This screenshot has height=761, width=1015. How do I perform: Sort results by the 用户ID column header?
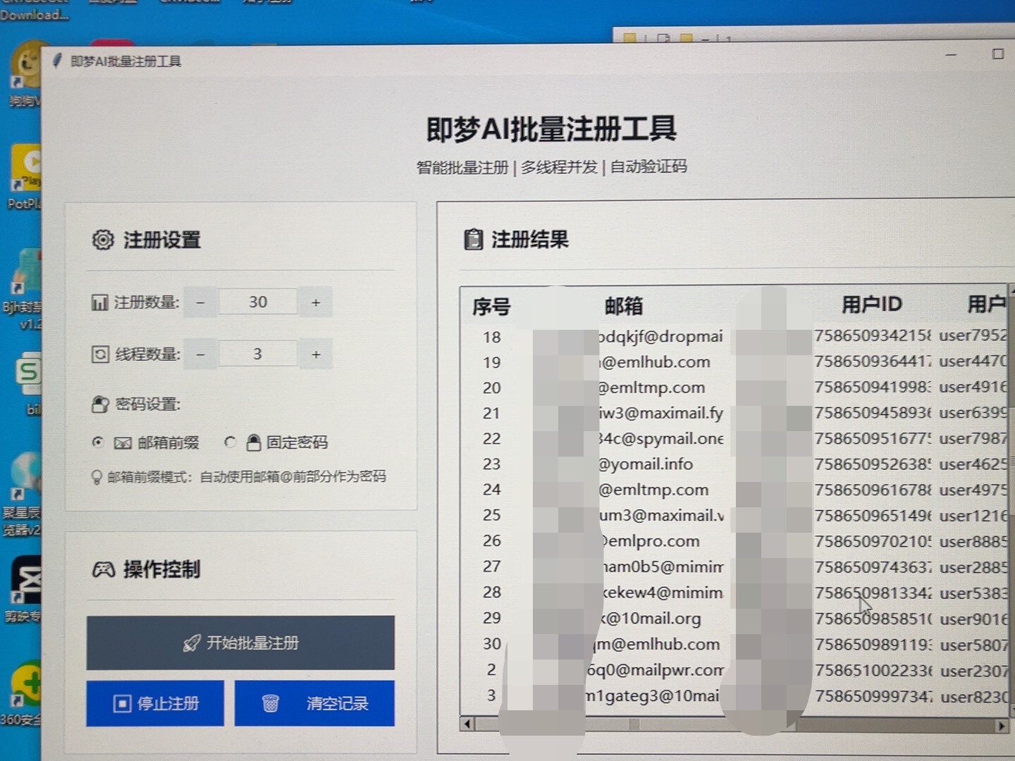(872, 304)
